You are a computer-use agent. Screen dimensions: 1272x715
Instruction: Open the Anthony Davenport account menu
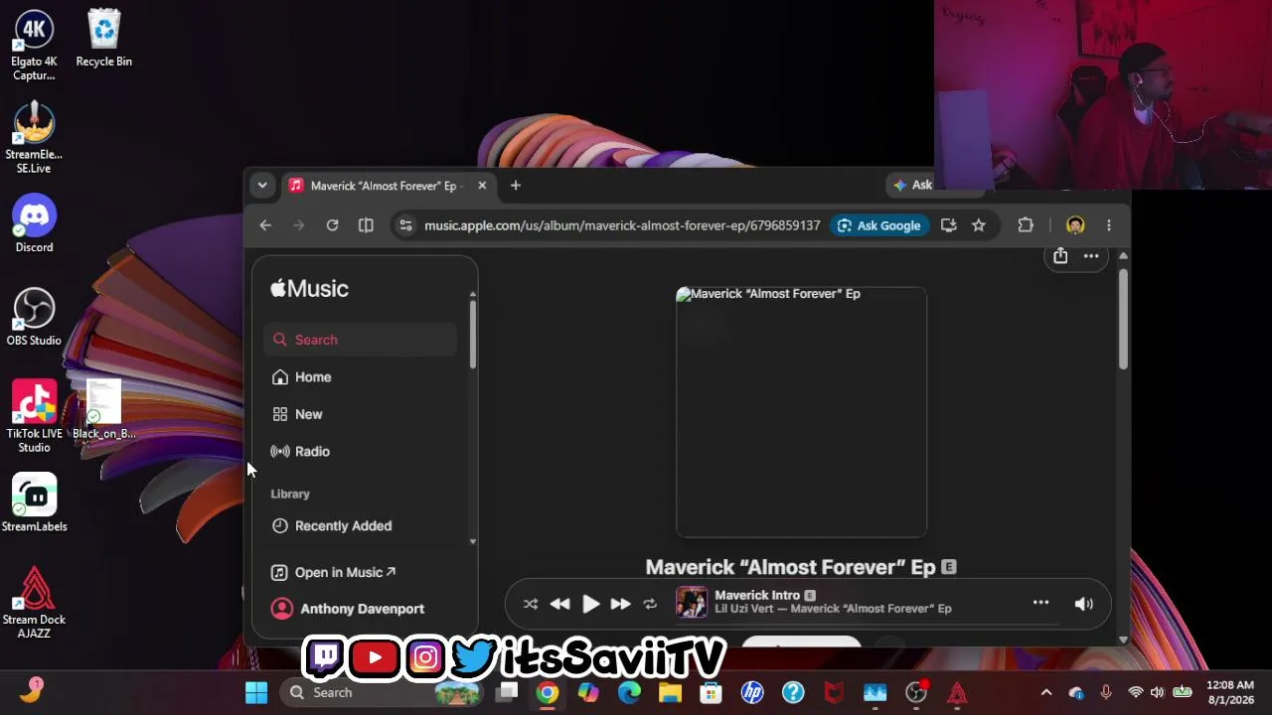[348, 609]
